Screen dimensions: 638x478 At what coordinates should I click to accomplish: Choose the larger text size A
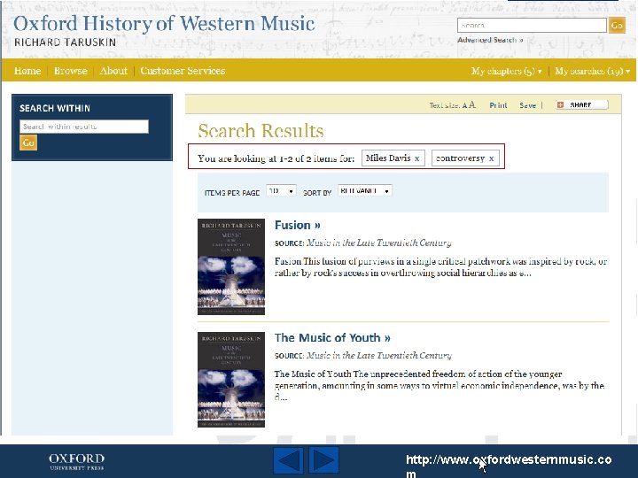(x=472, y=104)
